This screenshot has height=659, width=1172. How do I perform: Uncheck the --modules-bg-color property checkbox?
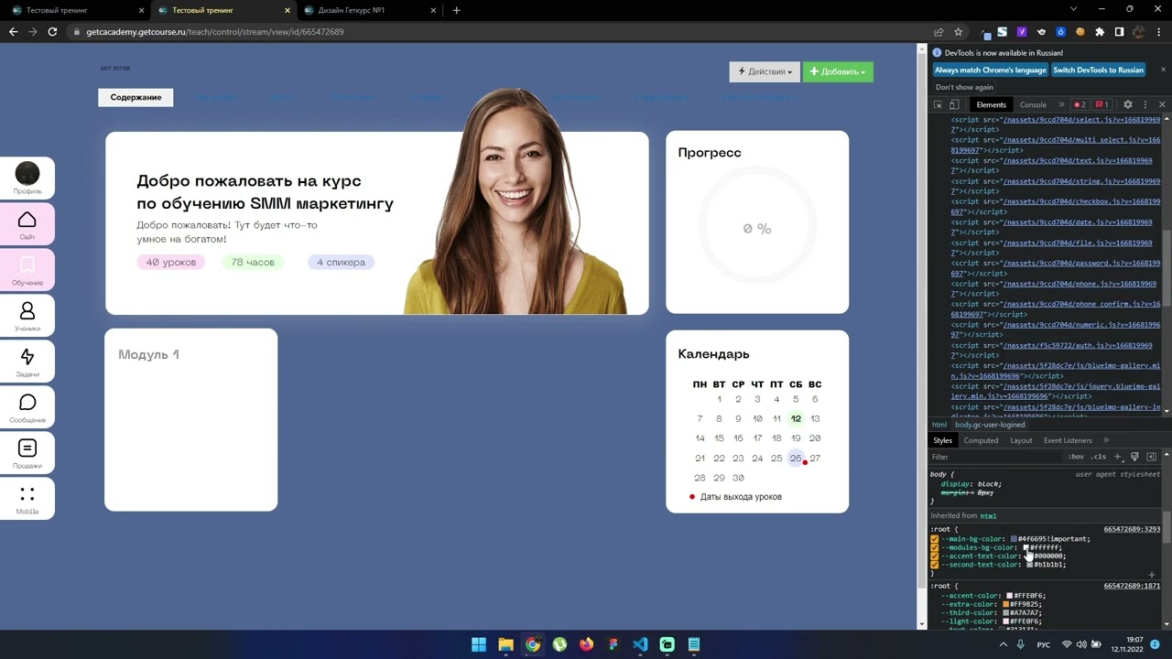(x=935, y=547)
